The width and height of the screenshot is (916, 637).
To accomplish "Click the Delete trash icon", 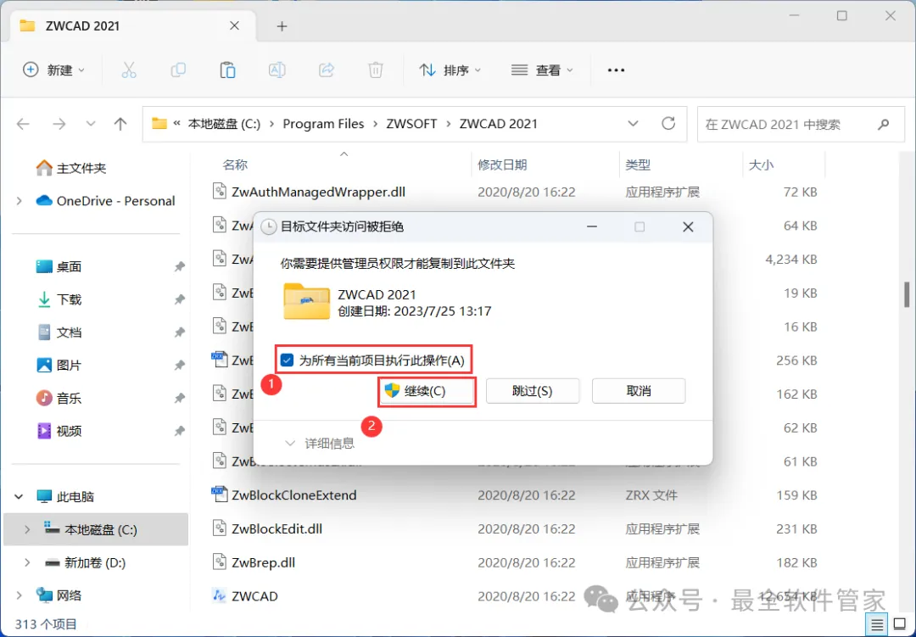I will (x=376, y=70).
